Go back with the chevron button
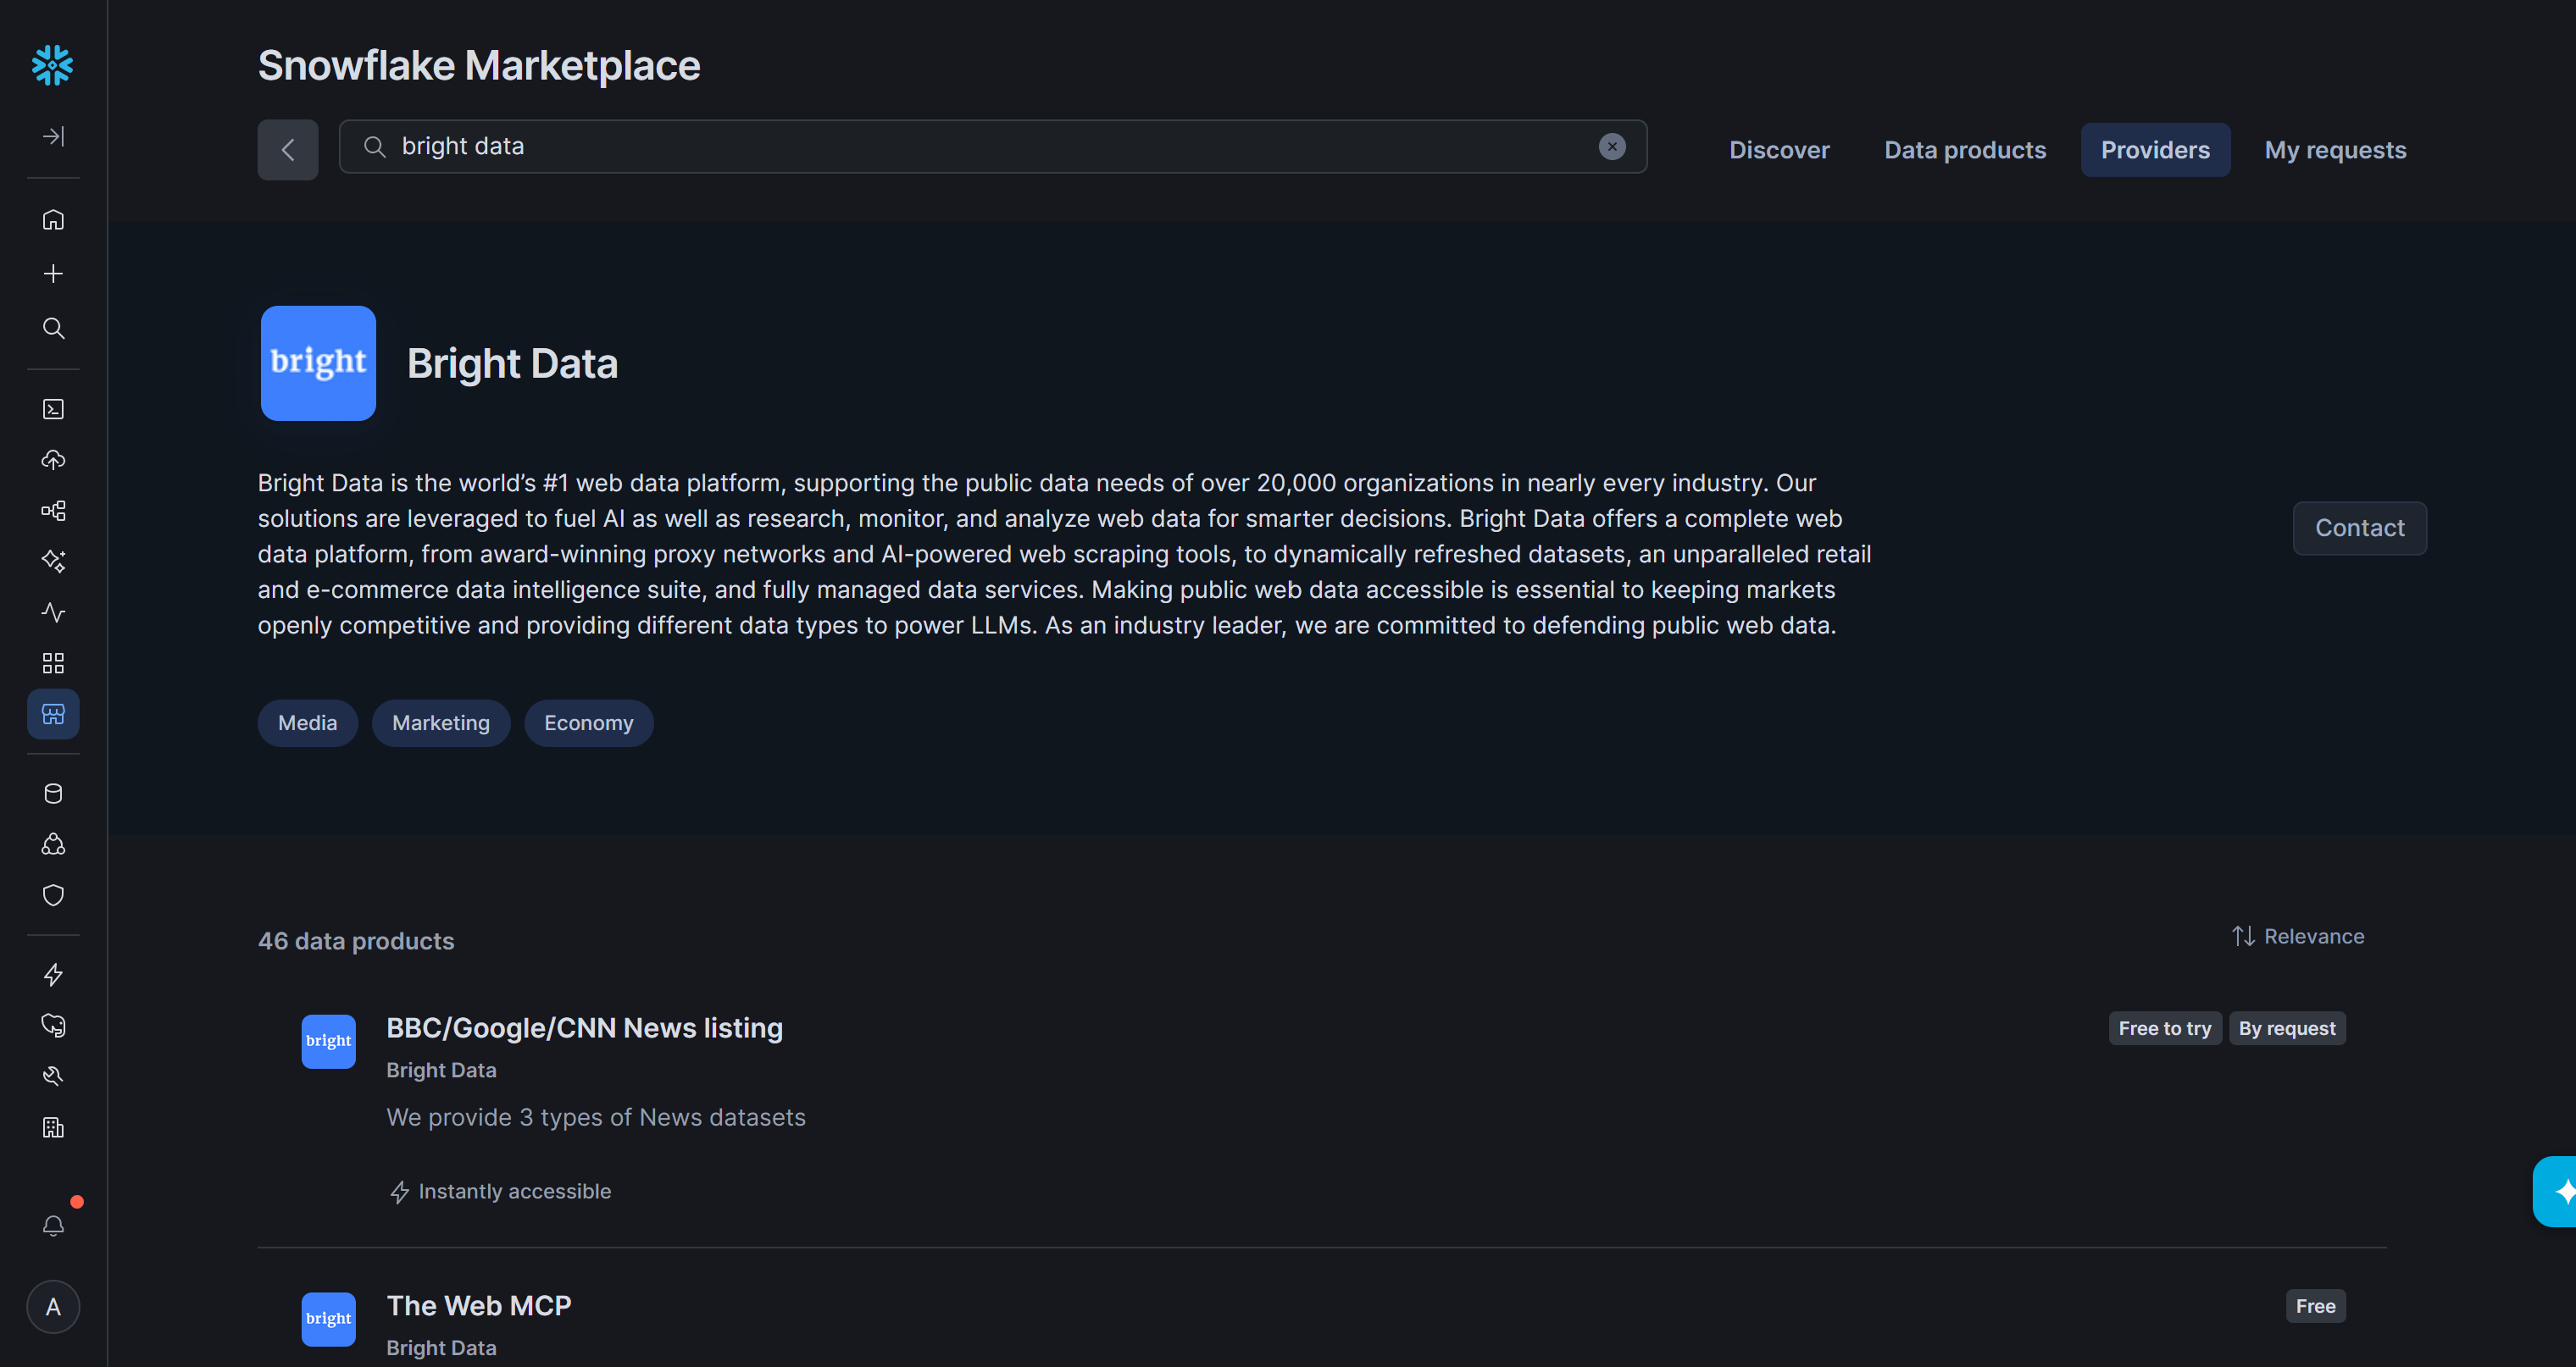Screen dimensions: 2576x1367 tap(288, 150)
